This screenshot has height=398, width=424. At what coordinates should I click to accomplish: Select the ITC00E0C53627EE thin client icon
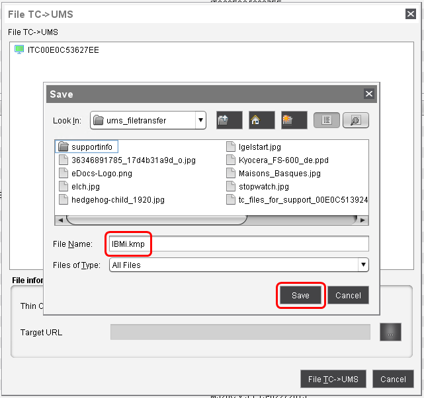[19, 50]
